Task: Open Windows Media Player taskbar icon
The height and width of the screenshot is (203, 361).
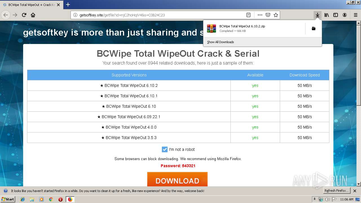Action: point(41,199)
